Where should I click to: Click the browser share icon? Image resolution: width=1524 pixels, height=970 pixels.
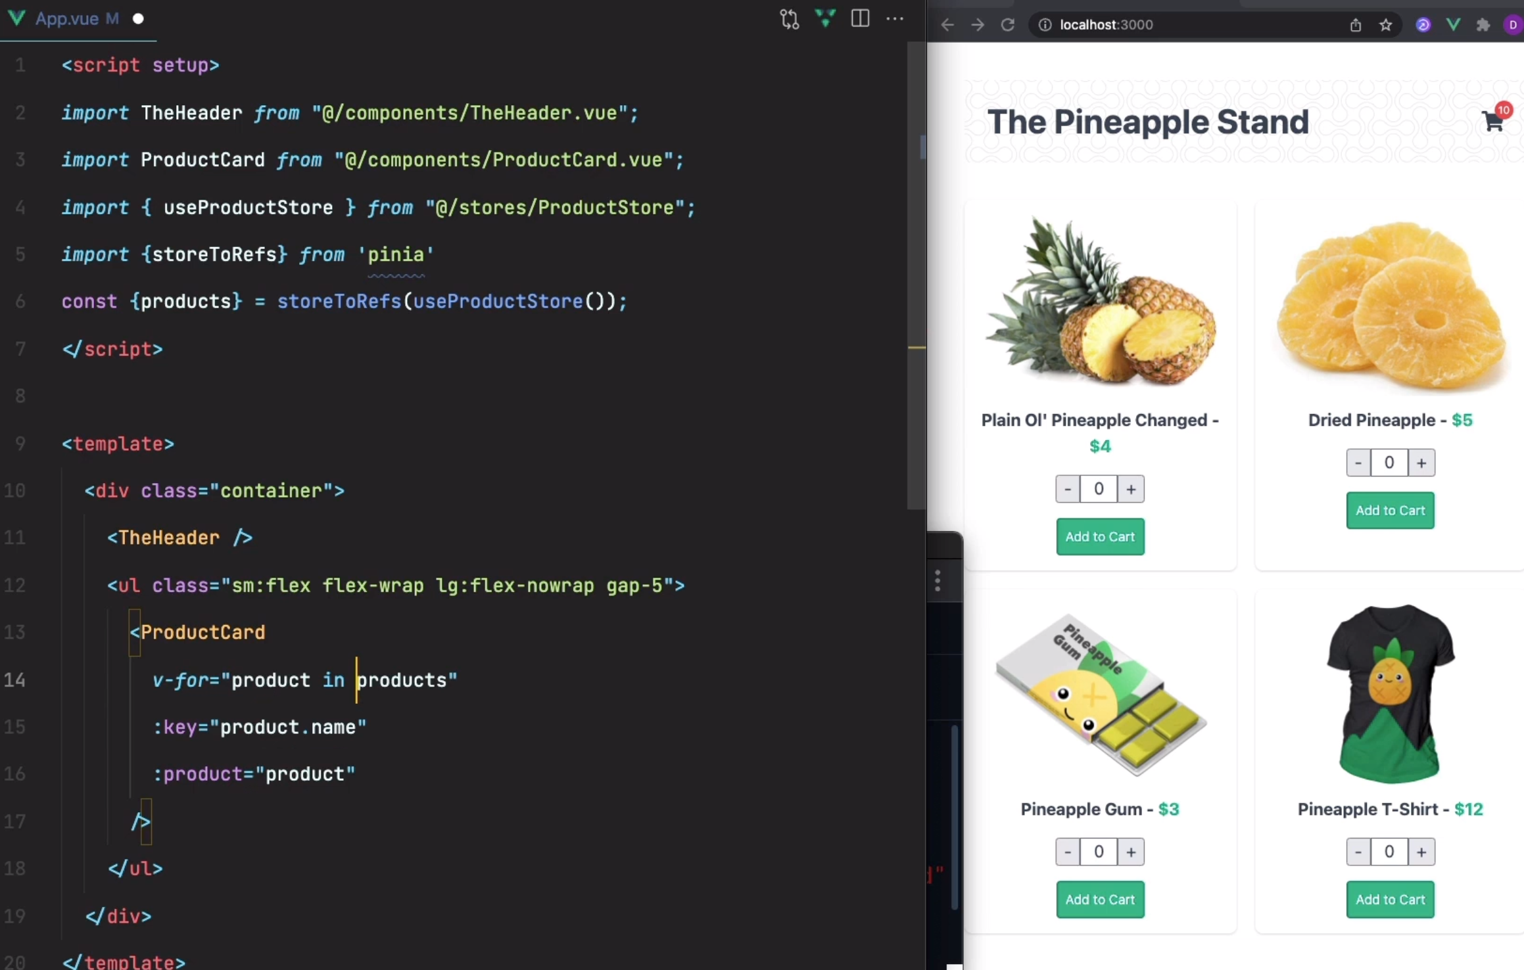[1356, 25]
